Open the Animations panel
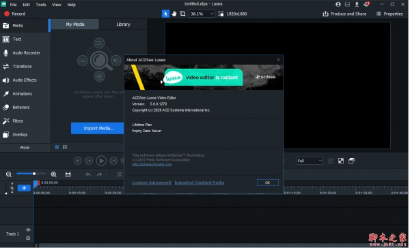 coord(25,93)
